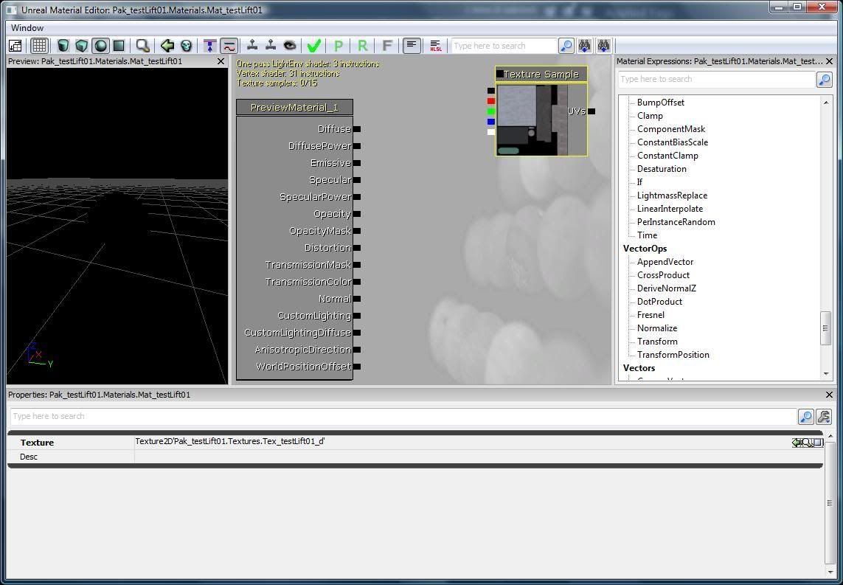Image resolution: width=843 pixels, height=585 pixels.
Task: Focus the toolbar search field
Action: pyautogui.click(x=504, y=46)
